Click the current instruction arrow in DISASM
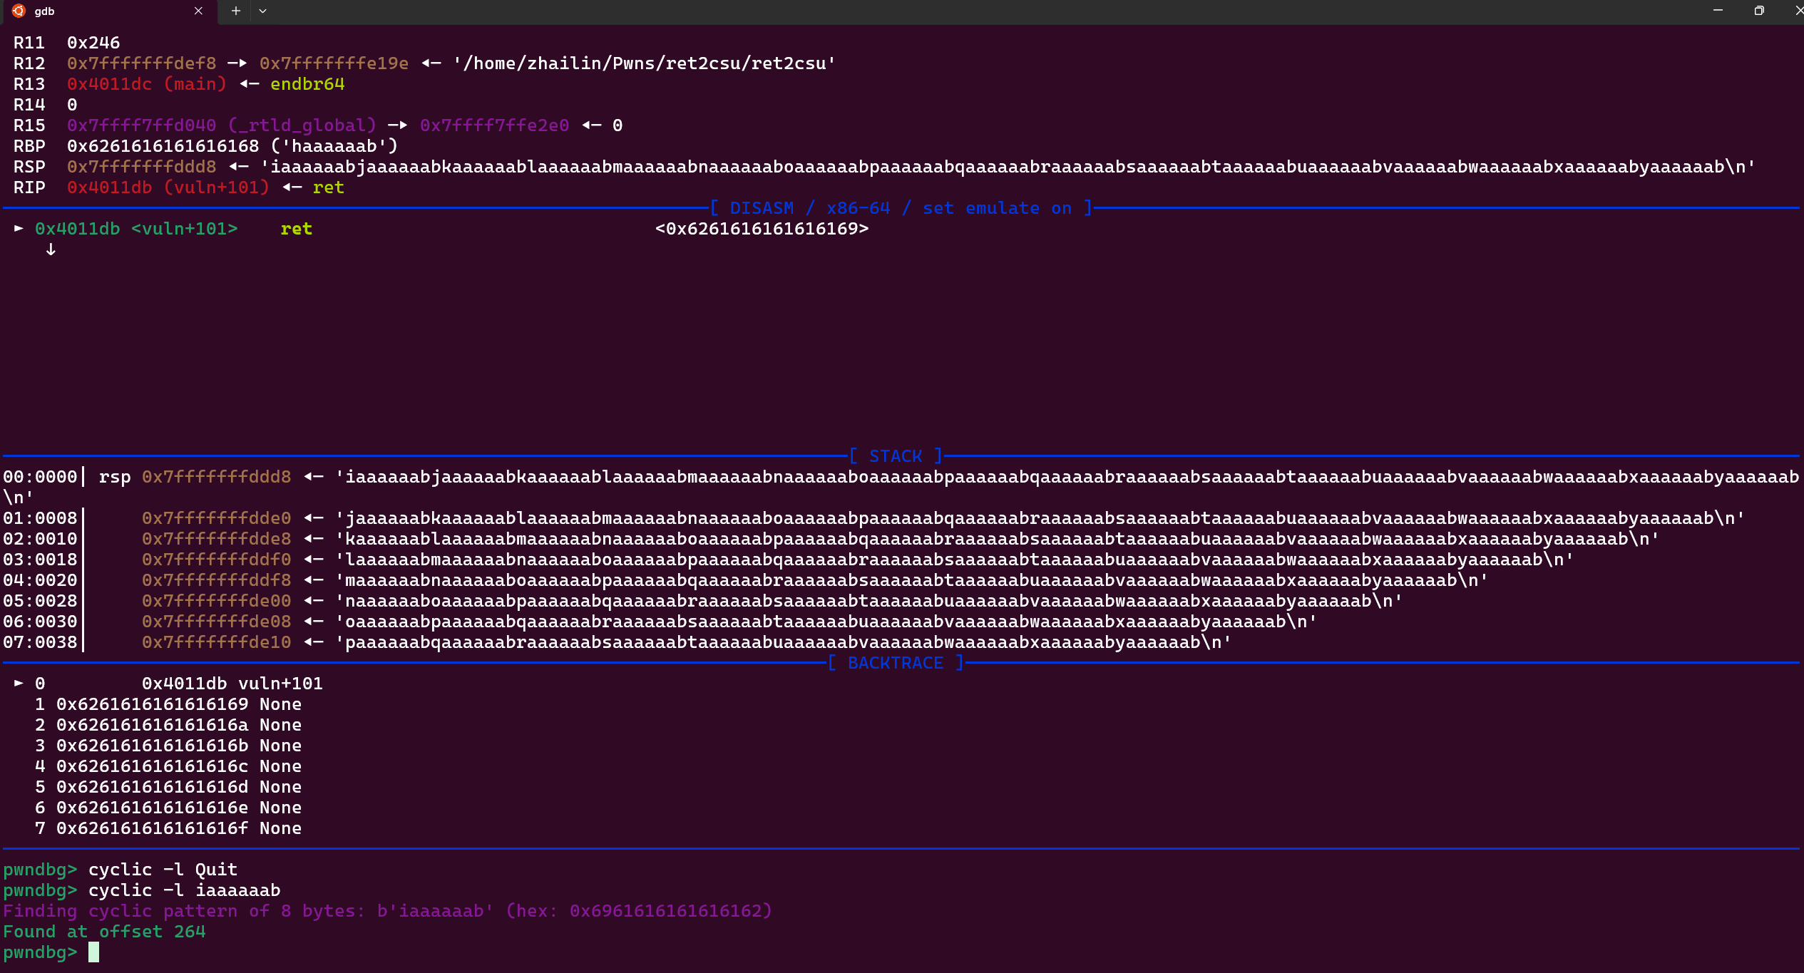Image resolution: width=1804 pixels, height=973 pixels. point(19,229)
